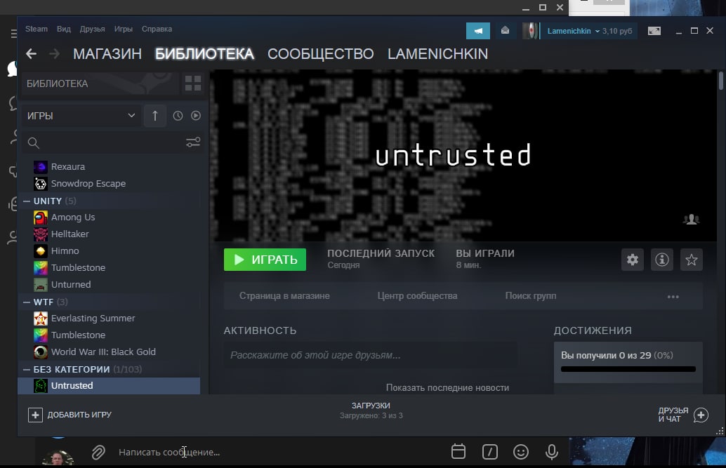The width and height of the screenshot is (726, 468).
Task: Go forward with the right arrow
Action: point(55,54)
